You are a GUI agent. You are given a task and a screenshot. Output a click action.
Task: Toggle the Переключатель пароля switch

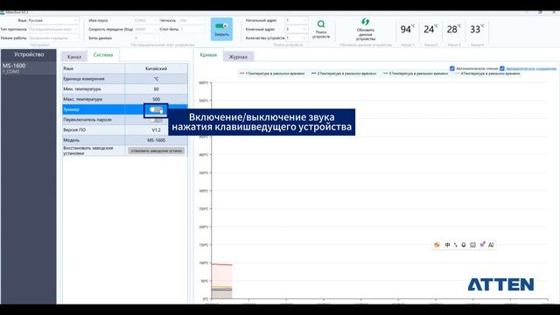pos(156,120)
